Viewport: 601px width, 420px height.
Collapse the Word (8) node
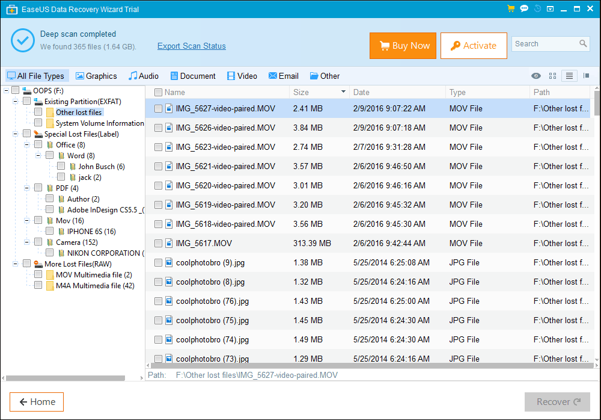tap(38, 155)
